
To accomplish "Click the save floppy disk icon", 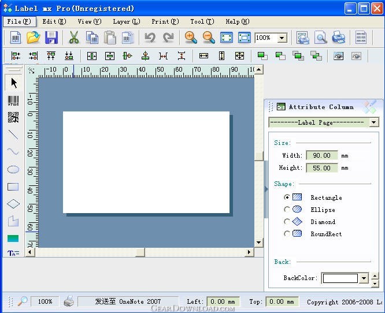I will click(51, 38).
